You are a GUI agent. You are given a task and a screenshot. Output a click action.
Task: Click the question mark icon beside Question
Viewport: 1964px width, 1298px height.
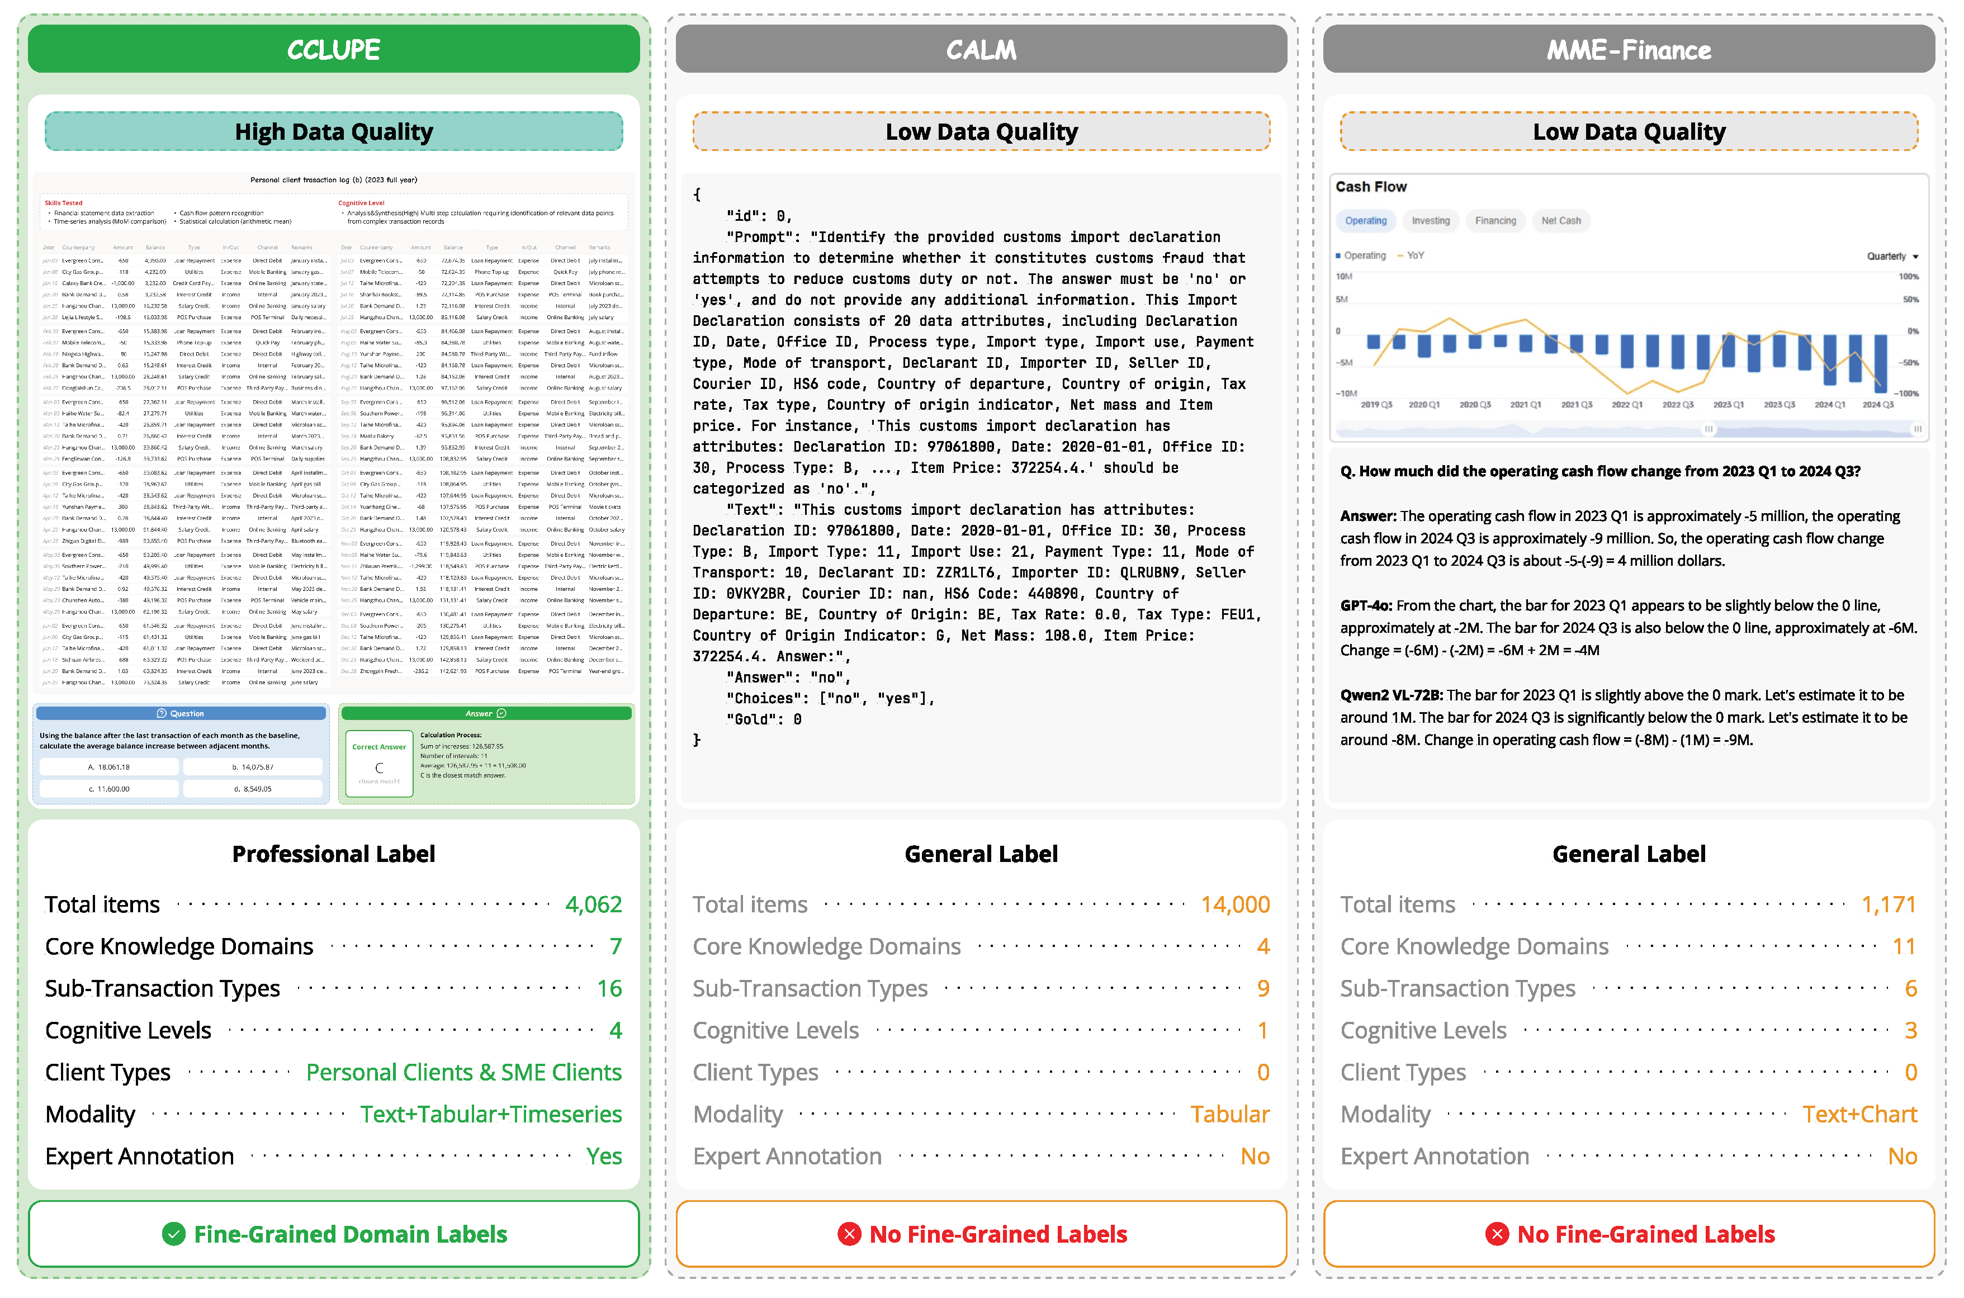[x=162, y=714]
